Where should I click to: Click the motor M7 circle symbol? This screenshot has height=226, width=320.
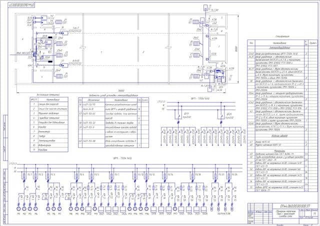59,208
